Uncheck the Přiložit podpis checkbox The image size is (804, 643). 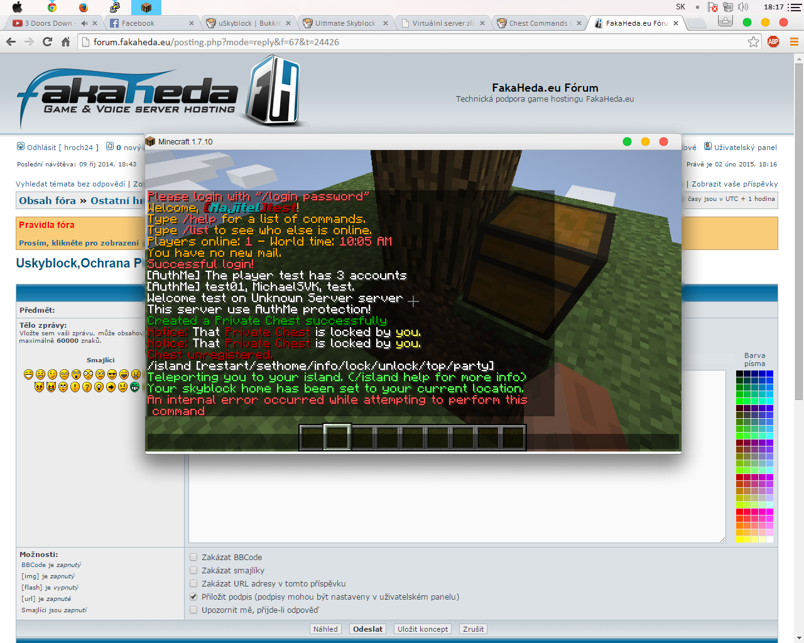(193, 597)
